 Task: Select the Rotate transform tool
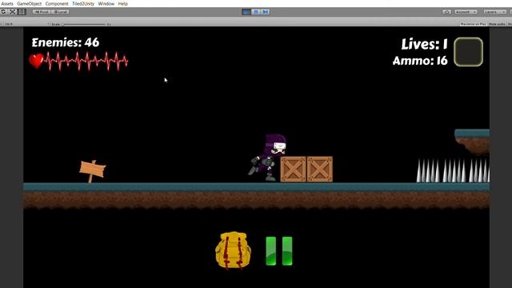pos(3,12)
